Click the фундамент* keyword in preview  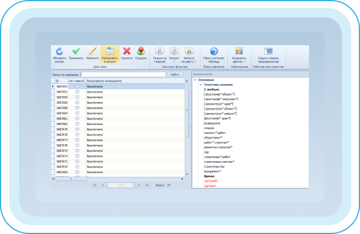213,171
